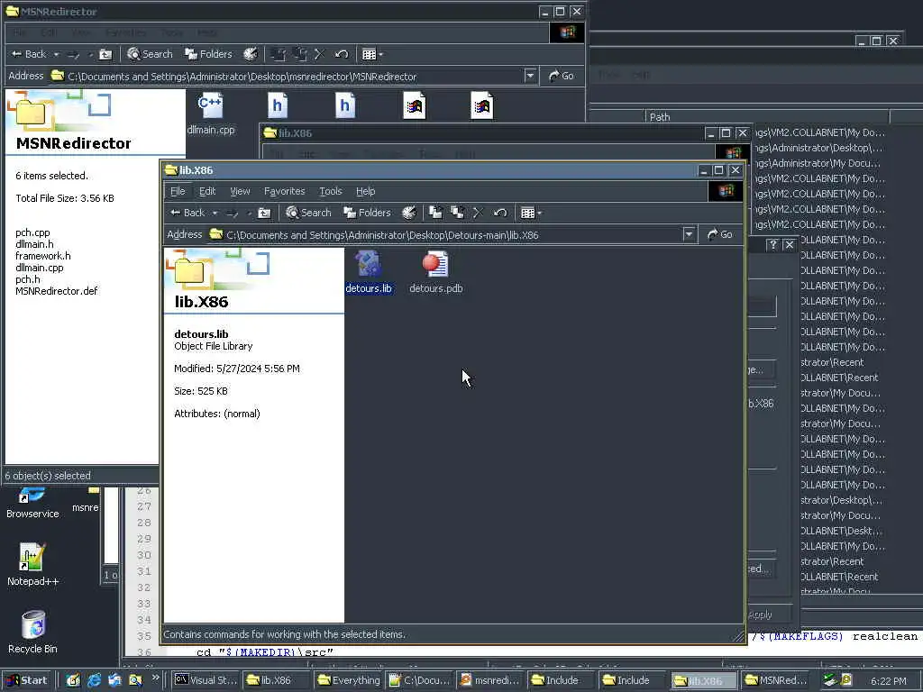
Task: Launch Internet Explorer from Quick Launch
Action: [94, 680]
